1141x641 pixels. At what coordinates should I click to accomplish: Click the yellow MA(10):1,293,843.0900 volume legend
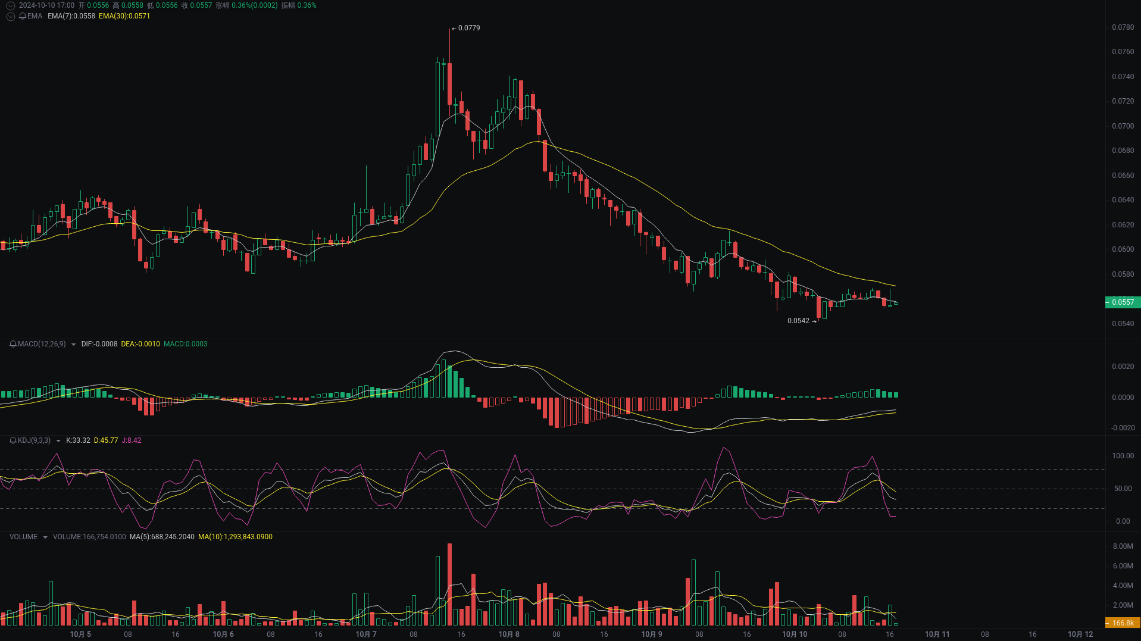pyautogui.click(x=235, y=536)
